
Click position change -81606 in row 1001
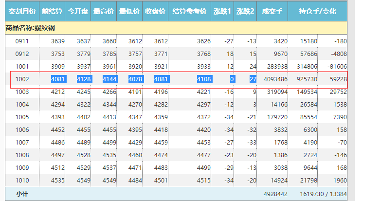tap(337, 67)
